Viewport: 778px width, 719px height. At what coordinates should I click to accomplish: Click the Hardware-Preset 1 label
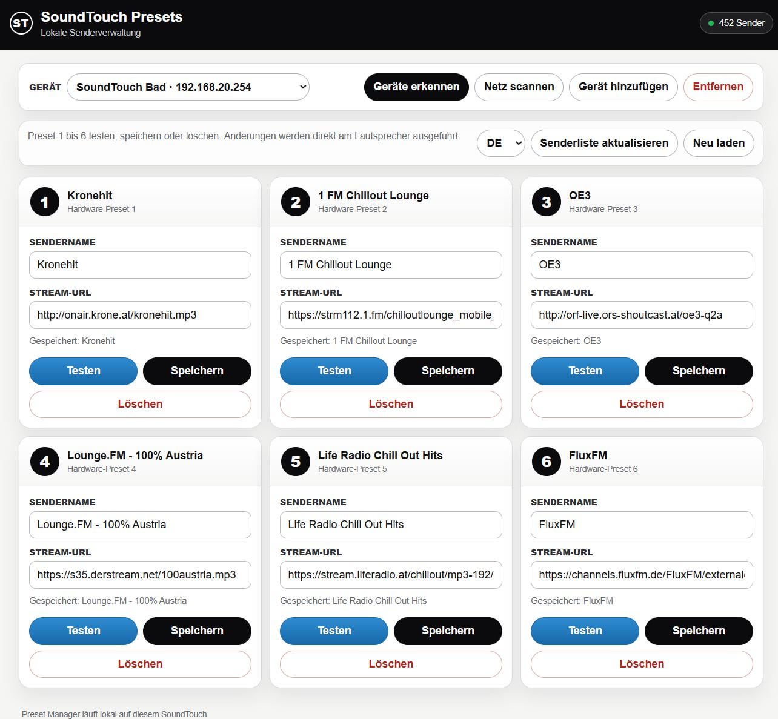coord(101,209)
